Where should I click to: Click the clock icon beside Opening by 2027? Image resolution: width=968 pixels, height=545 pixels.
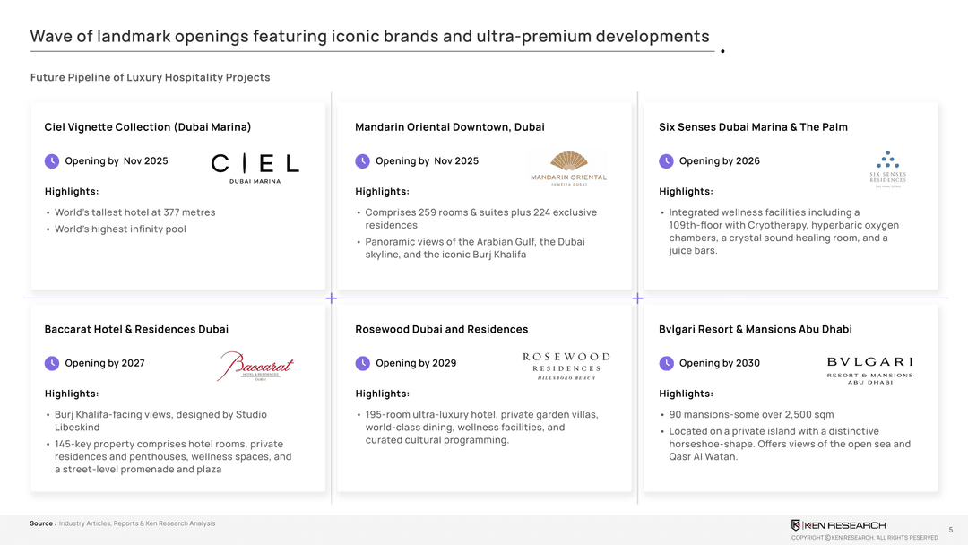coord(52,363)
